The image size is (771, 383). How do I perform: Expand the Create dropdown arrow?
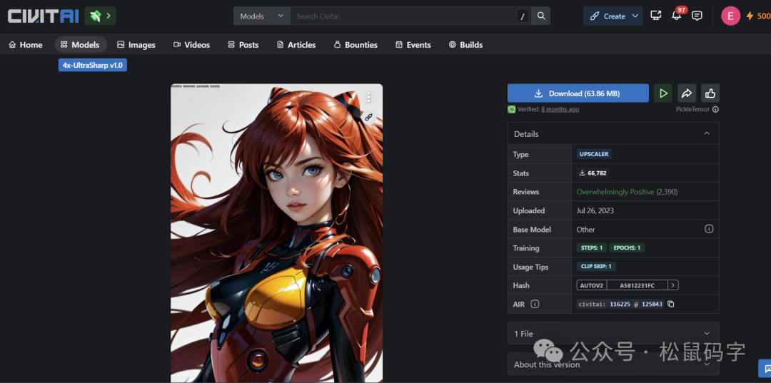[635, 16]
